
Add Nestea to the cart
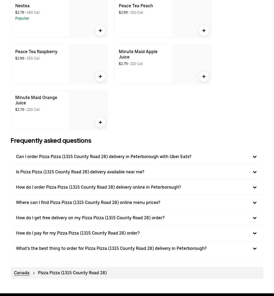pos(100,31)
